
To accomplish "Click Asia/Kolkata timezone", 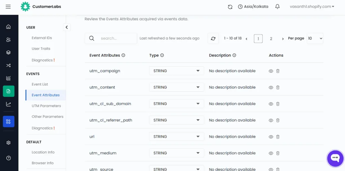I will [x=253, y=7].
